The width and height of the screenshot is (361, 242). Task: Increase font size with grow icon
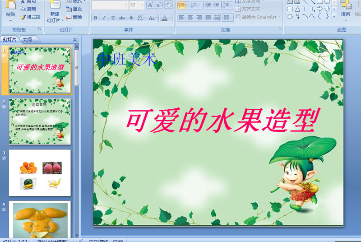(x=150, y=5)
